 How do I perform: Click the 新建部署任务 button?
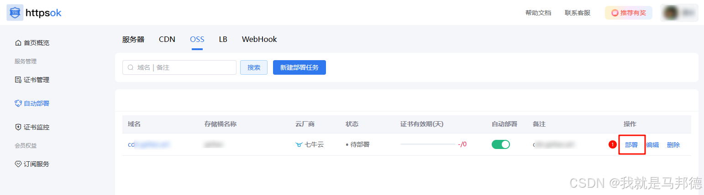pos(299,67)
